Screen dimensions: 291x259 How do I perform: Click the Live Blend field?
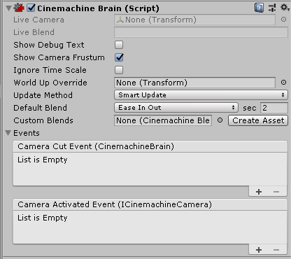[201, 32]
